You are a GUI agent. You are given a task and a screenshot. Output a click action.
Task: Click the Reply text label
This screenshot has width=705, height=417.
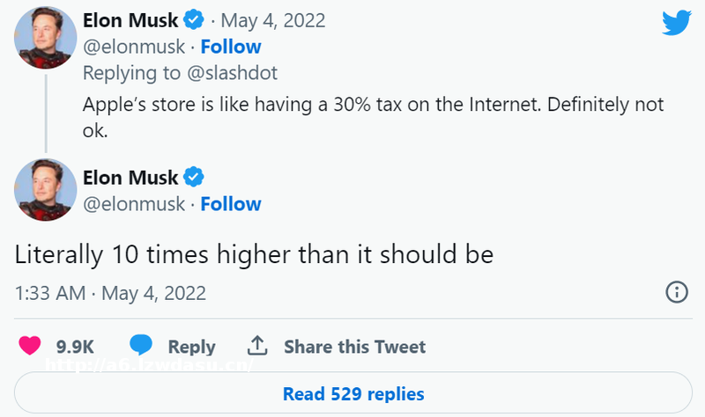pos(191,347)
